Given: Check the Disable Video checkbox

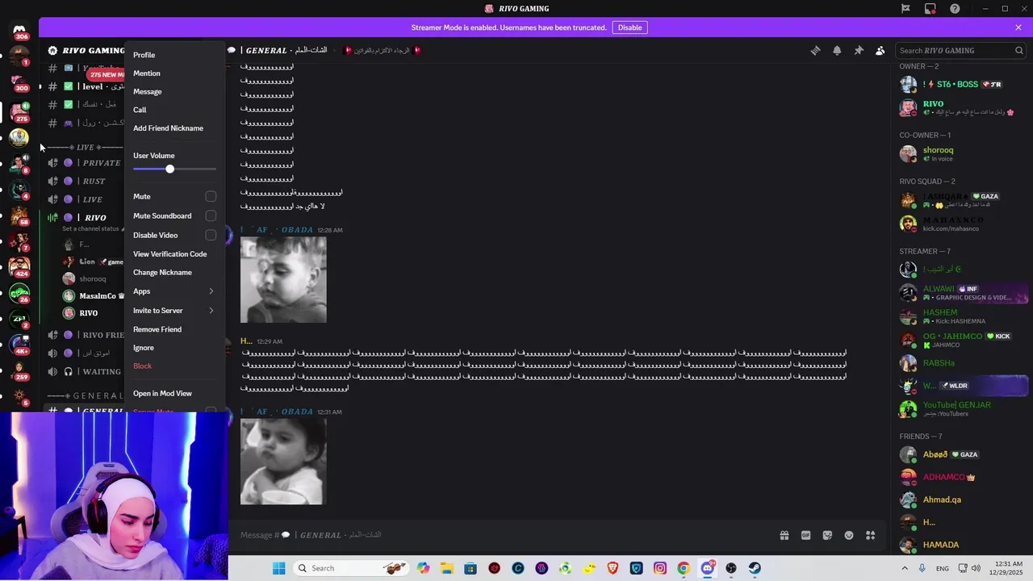Looking at the screenshot, I should tap(211, 236).
